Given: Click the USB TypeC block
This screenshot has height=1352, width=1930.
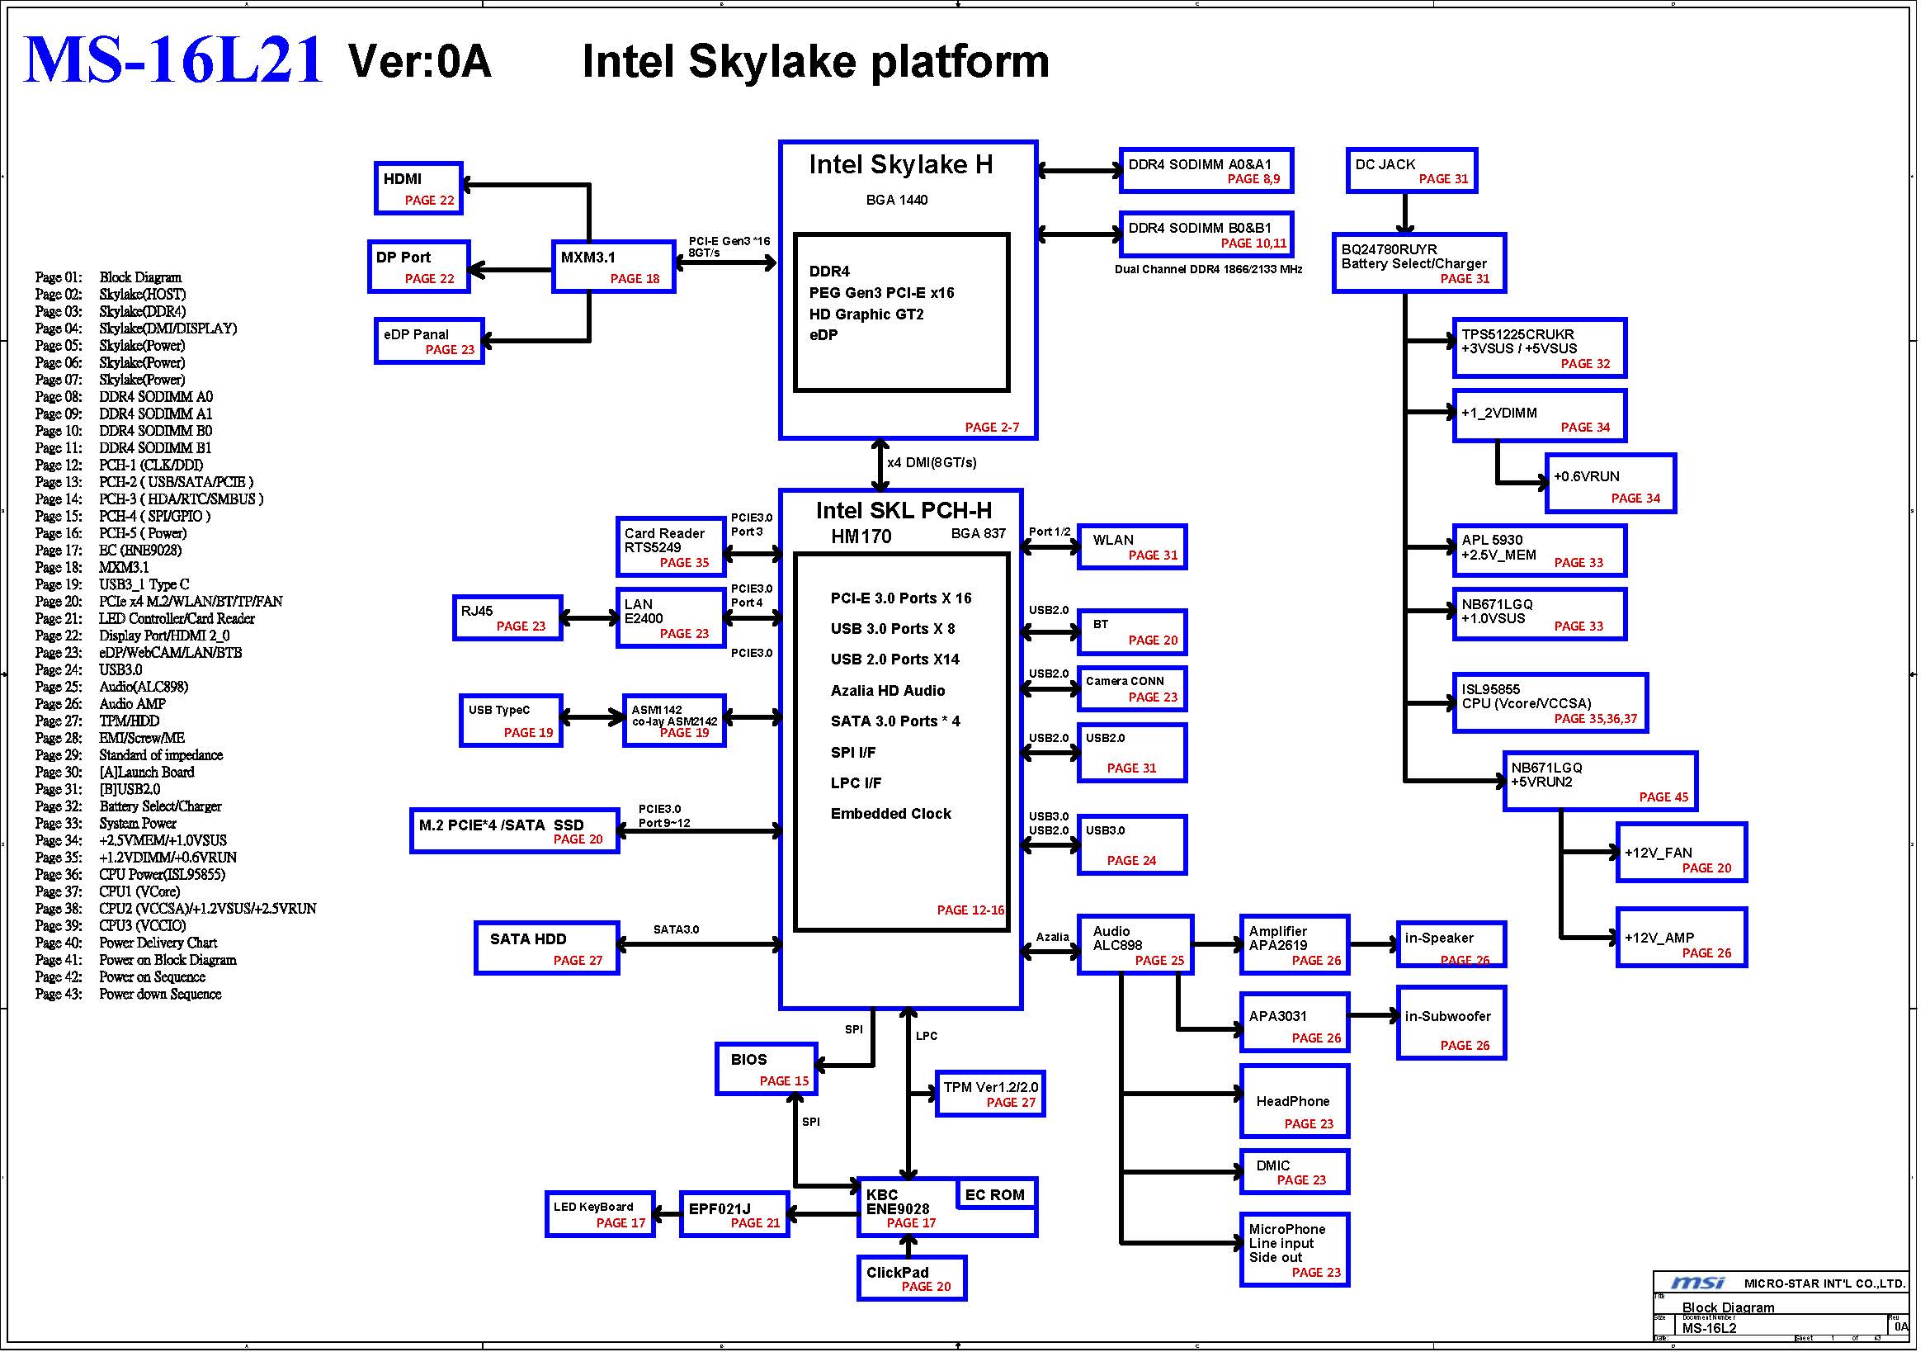Looking at the screenshot, I should click(x=511, y=721).
